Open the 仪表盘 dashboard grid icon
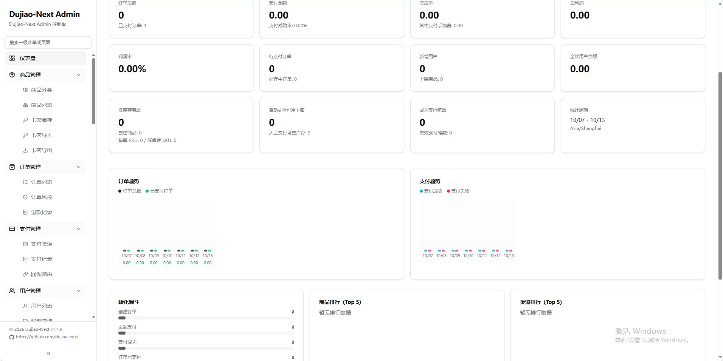The image size is (723, 361). coord(12,58)
